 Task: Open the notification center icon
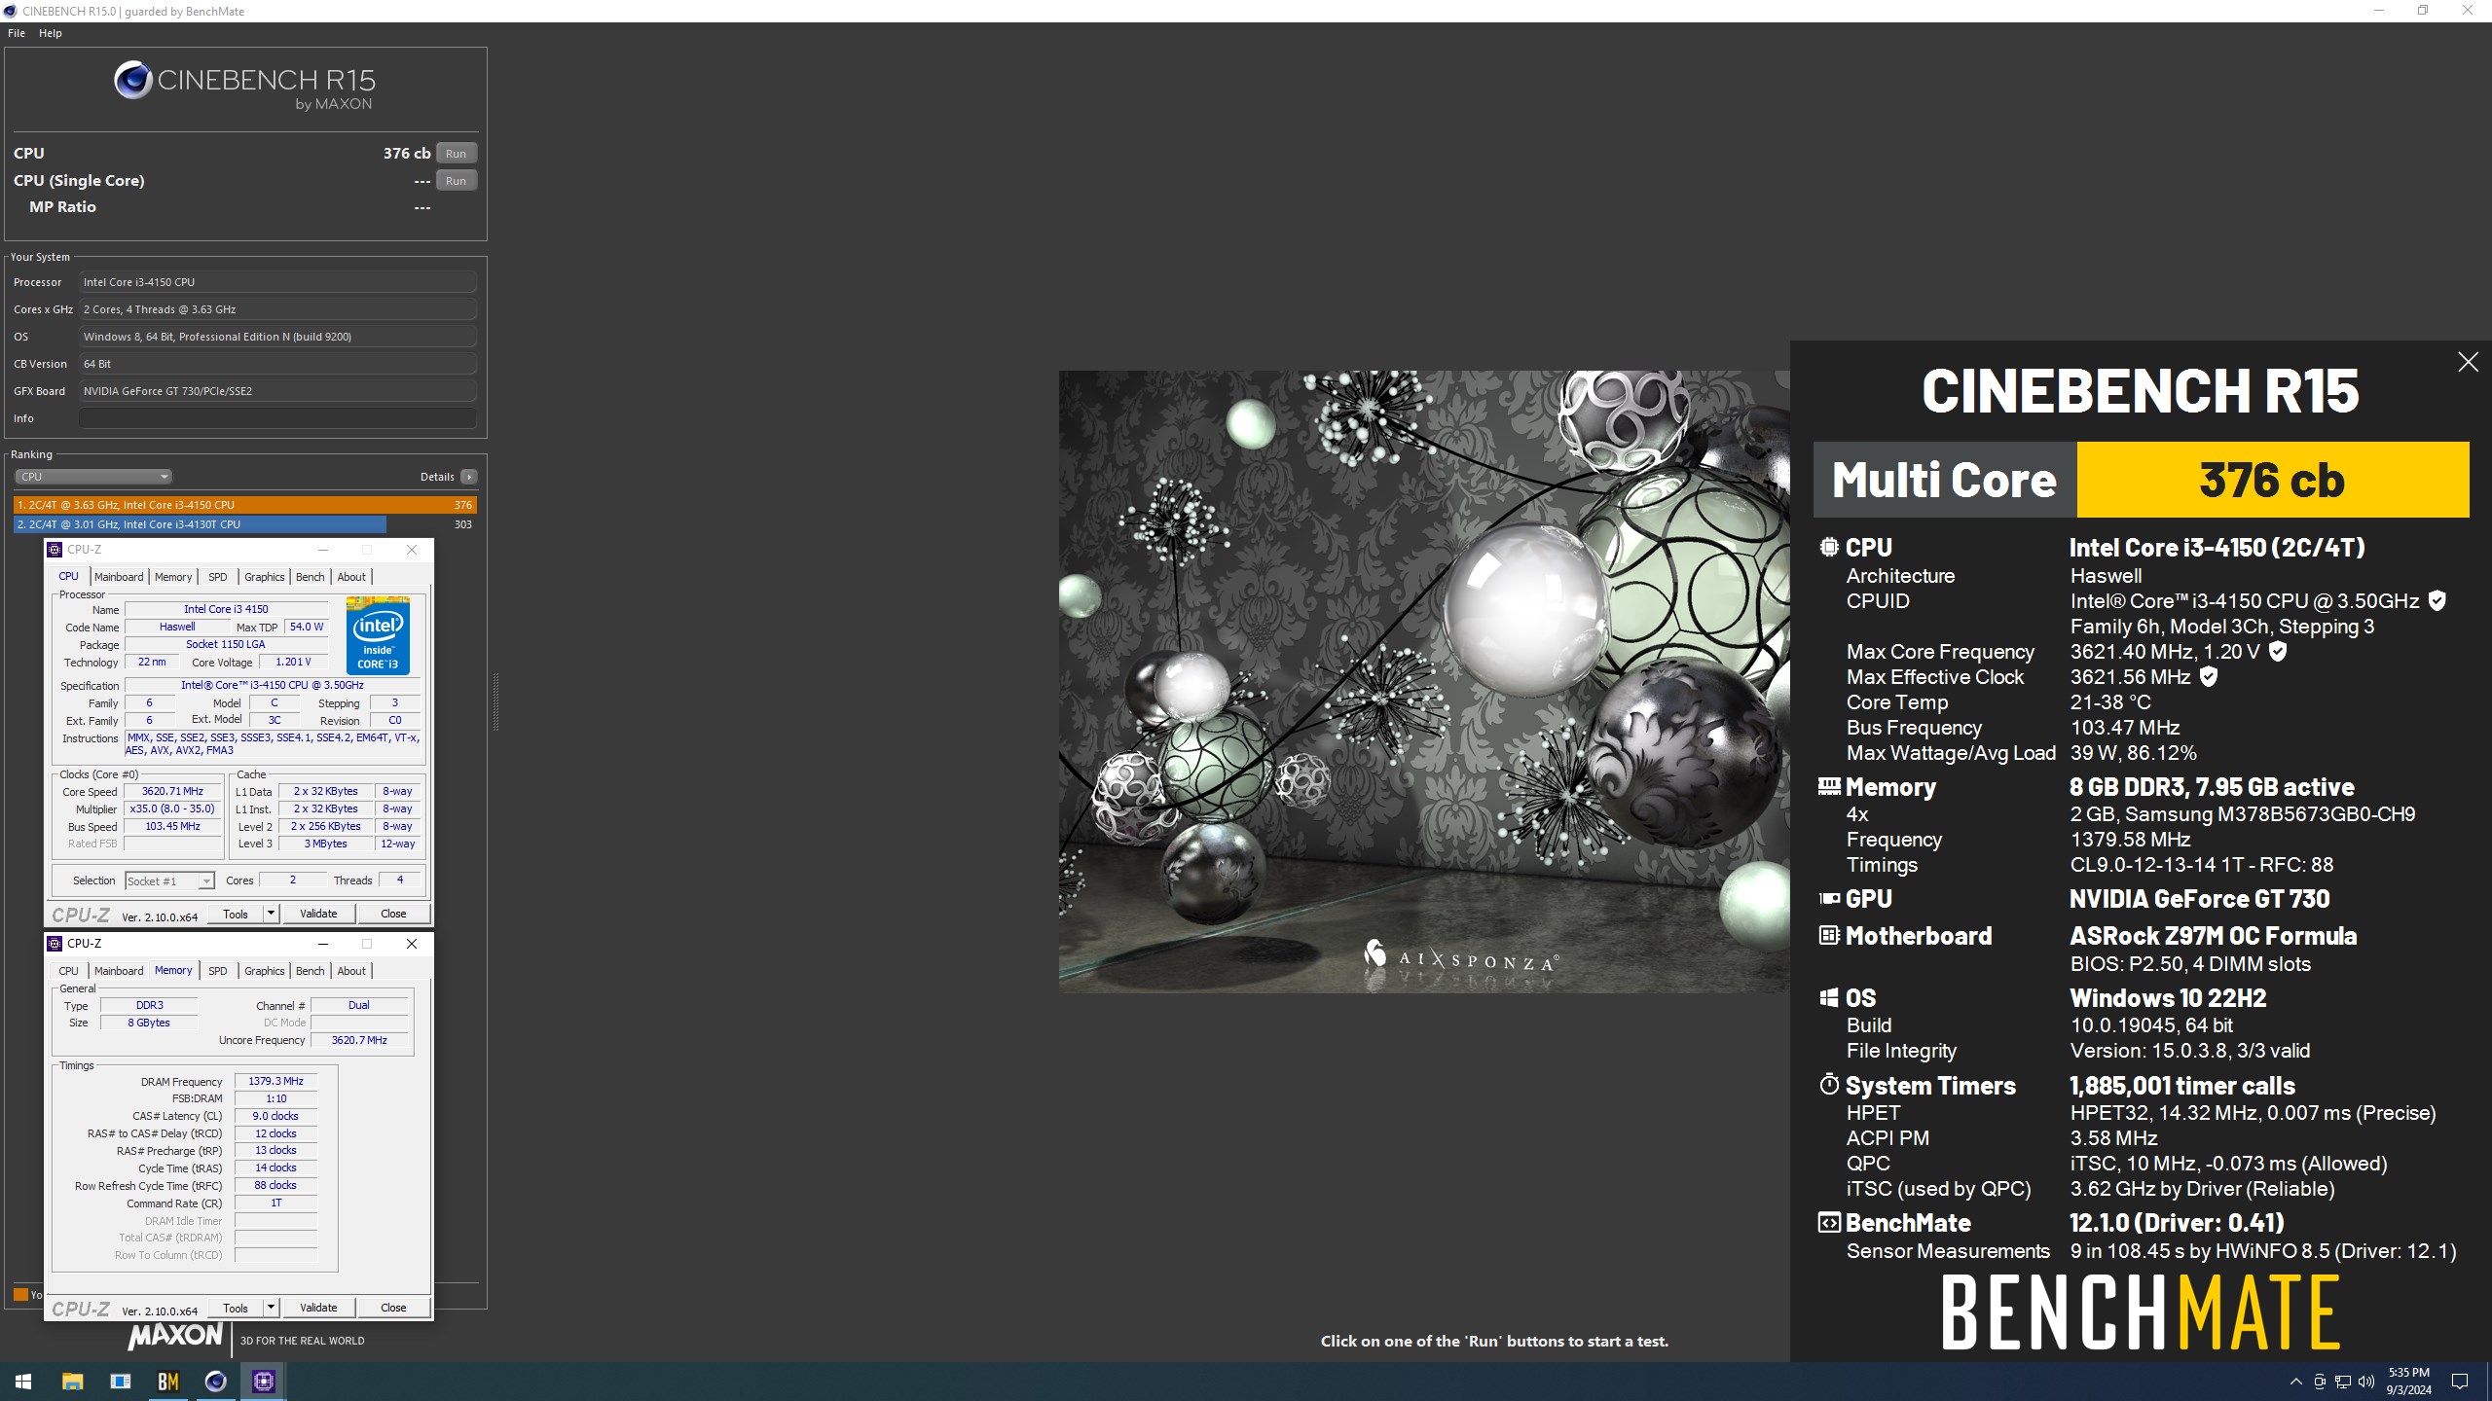pyautogui.click(x=2460, y=1382)
